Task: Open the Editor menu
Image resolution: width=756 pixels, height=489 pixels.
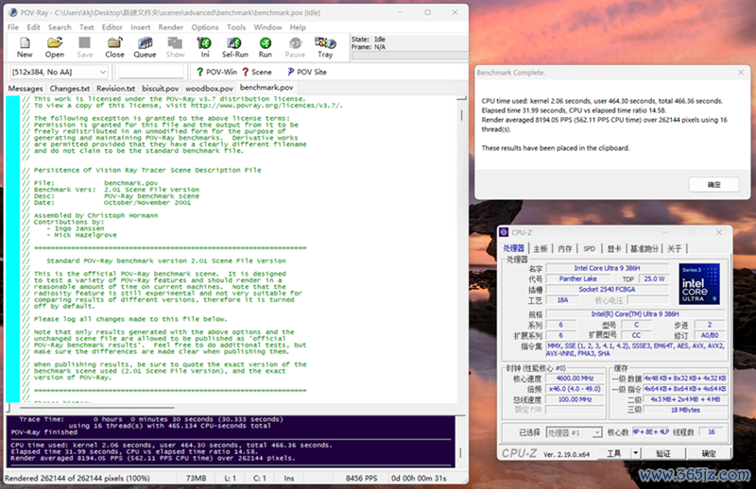Action: [x=112, y=27]
